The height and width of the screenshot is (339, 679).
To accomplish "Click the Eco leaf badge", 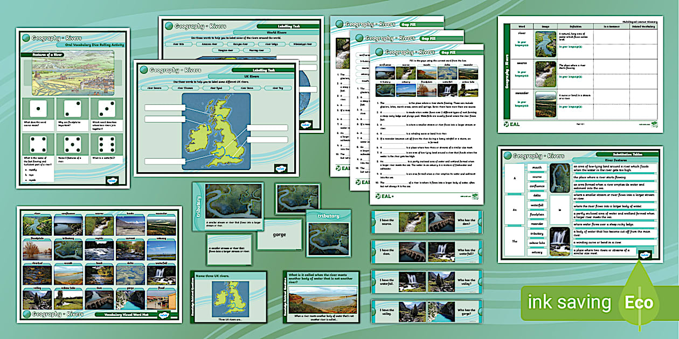I will pos(639,302).
